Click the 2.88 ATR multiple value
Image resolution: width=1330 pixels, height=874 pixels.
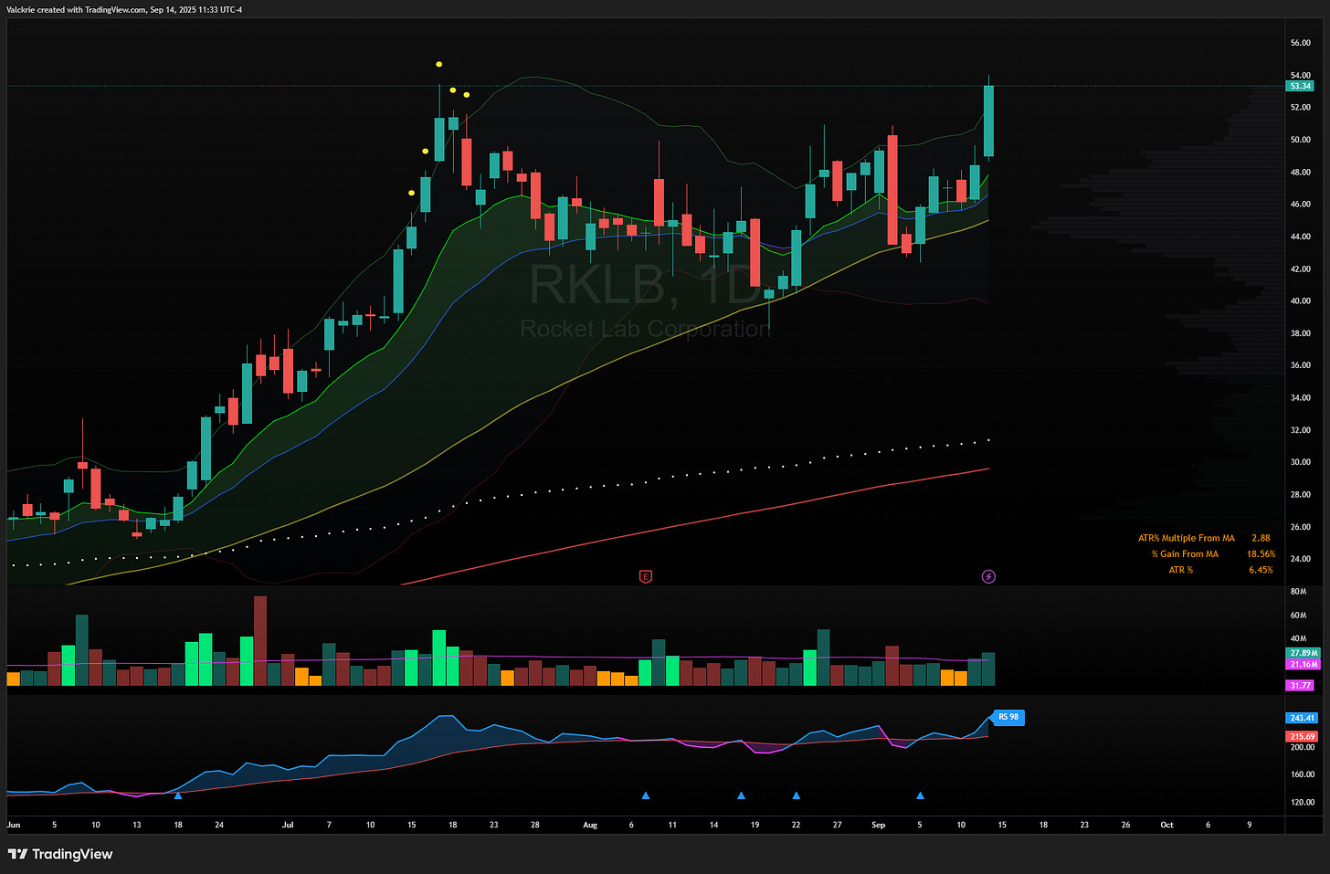(1261, 538)
